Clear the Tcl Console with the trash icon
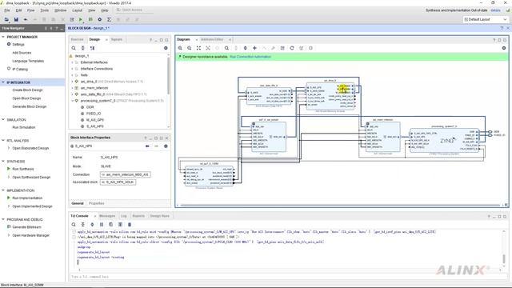 (130, 224)
